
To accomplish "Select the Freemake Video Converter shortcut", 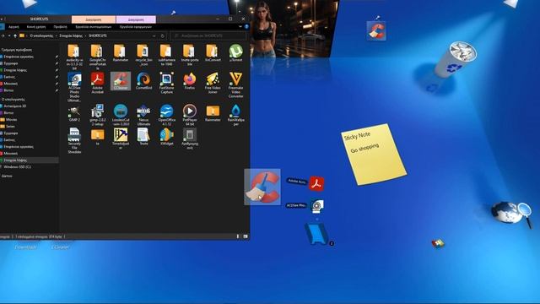I will 236,84.
